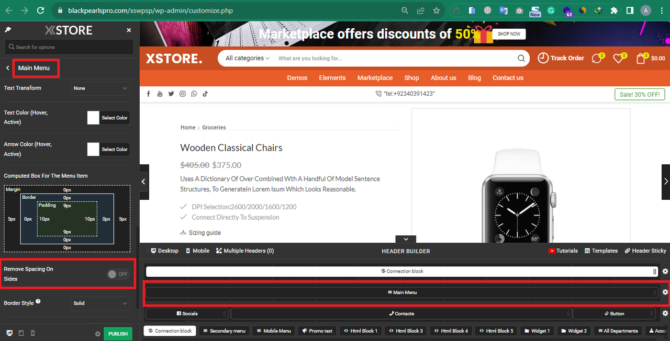670x341 pixels.
Task: Open Blog menu item
Action: click(474, 78)
